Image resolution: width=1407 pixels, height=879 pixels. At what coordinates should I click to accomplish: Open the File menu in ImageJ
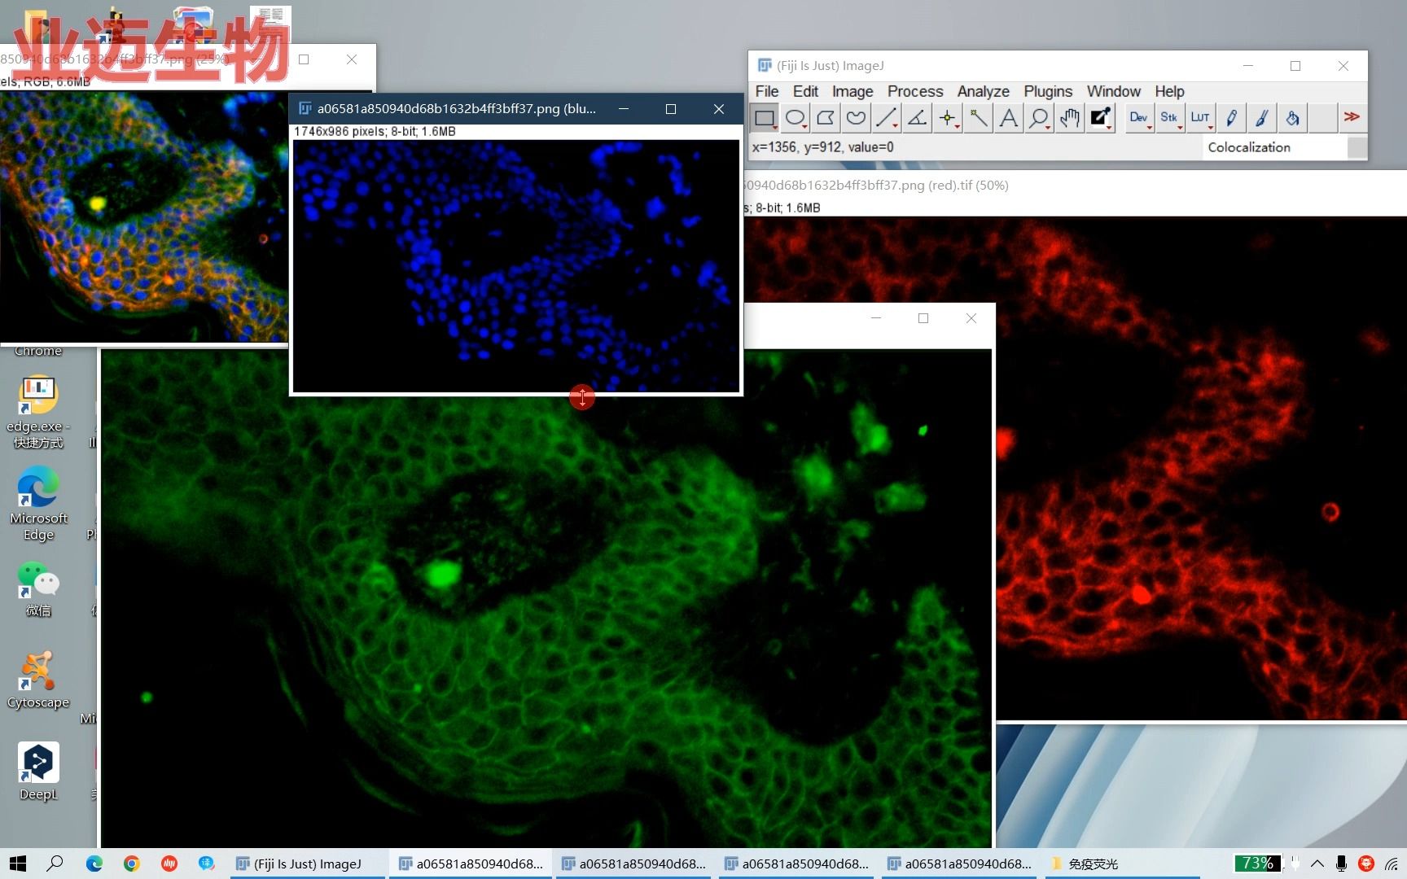766,91
